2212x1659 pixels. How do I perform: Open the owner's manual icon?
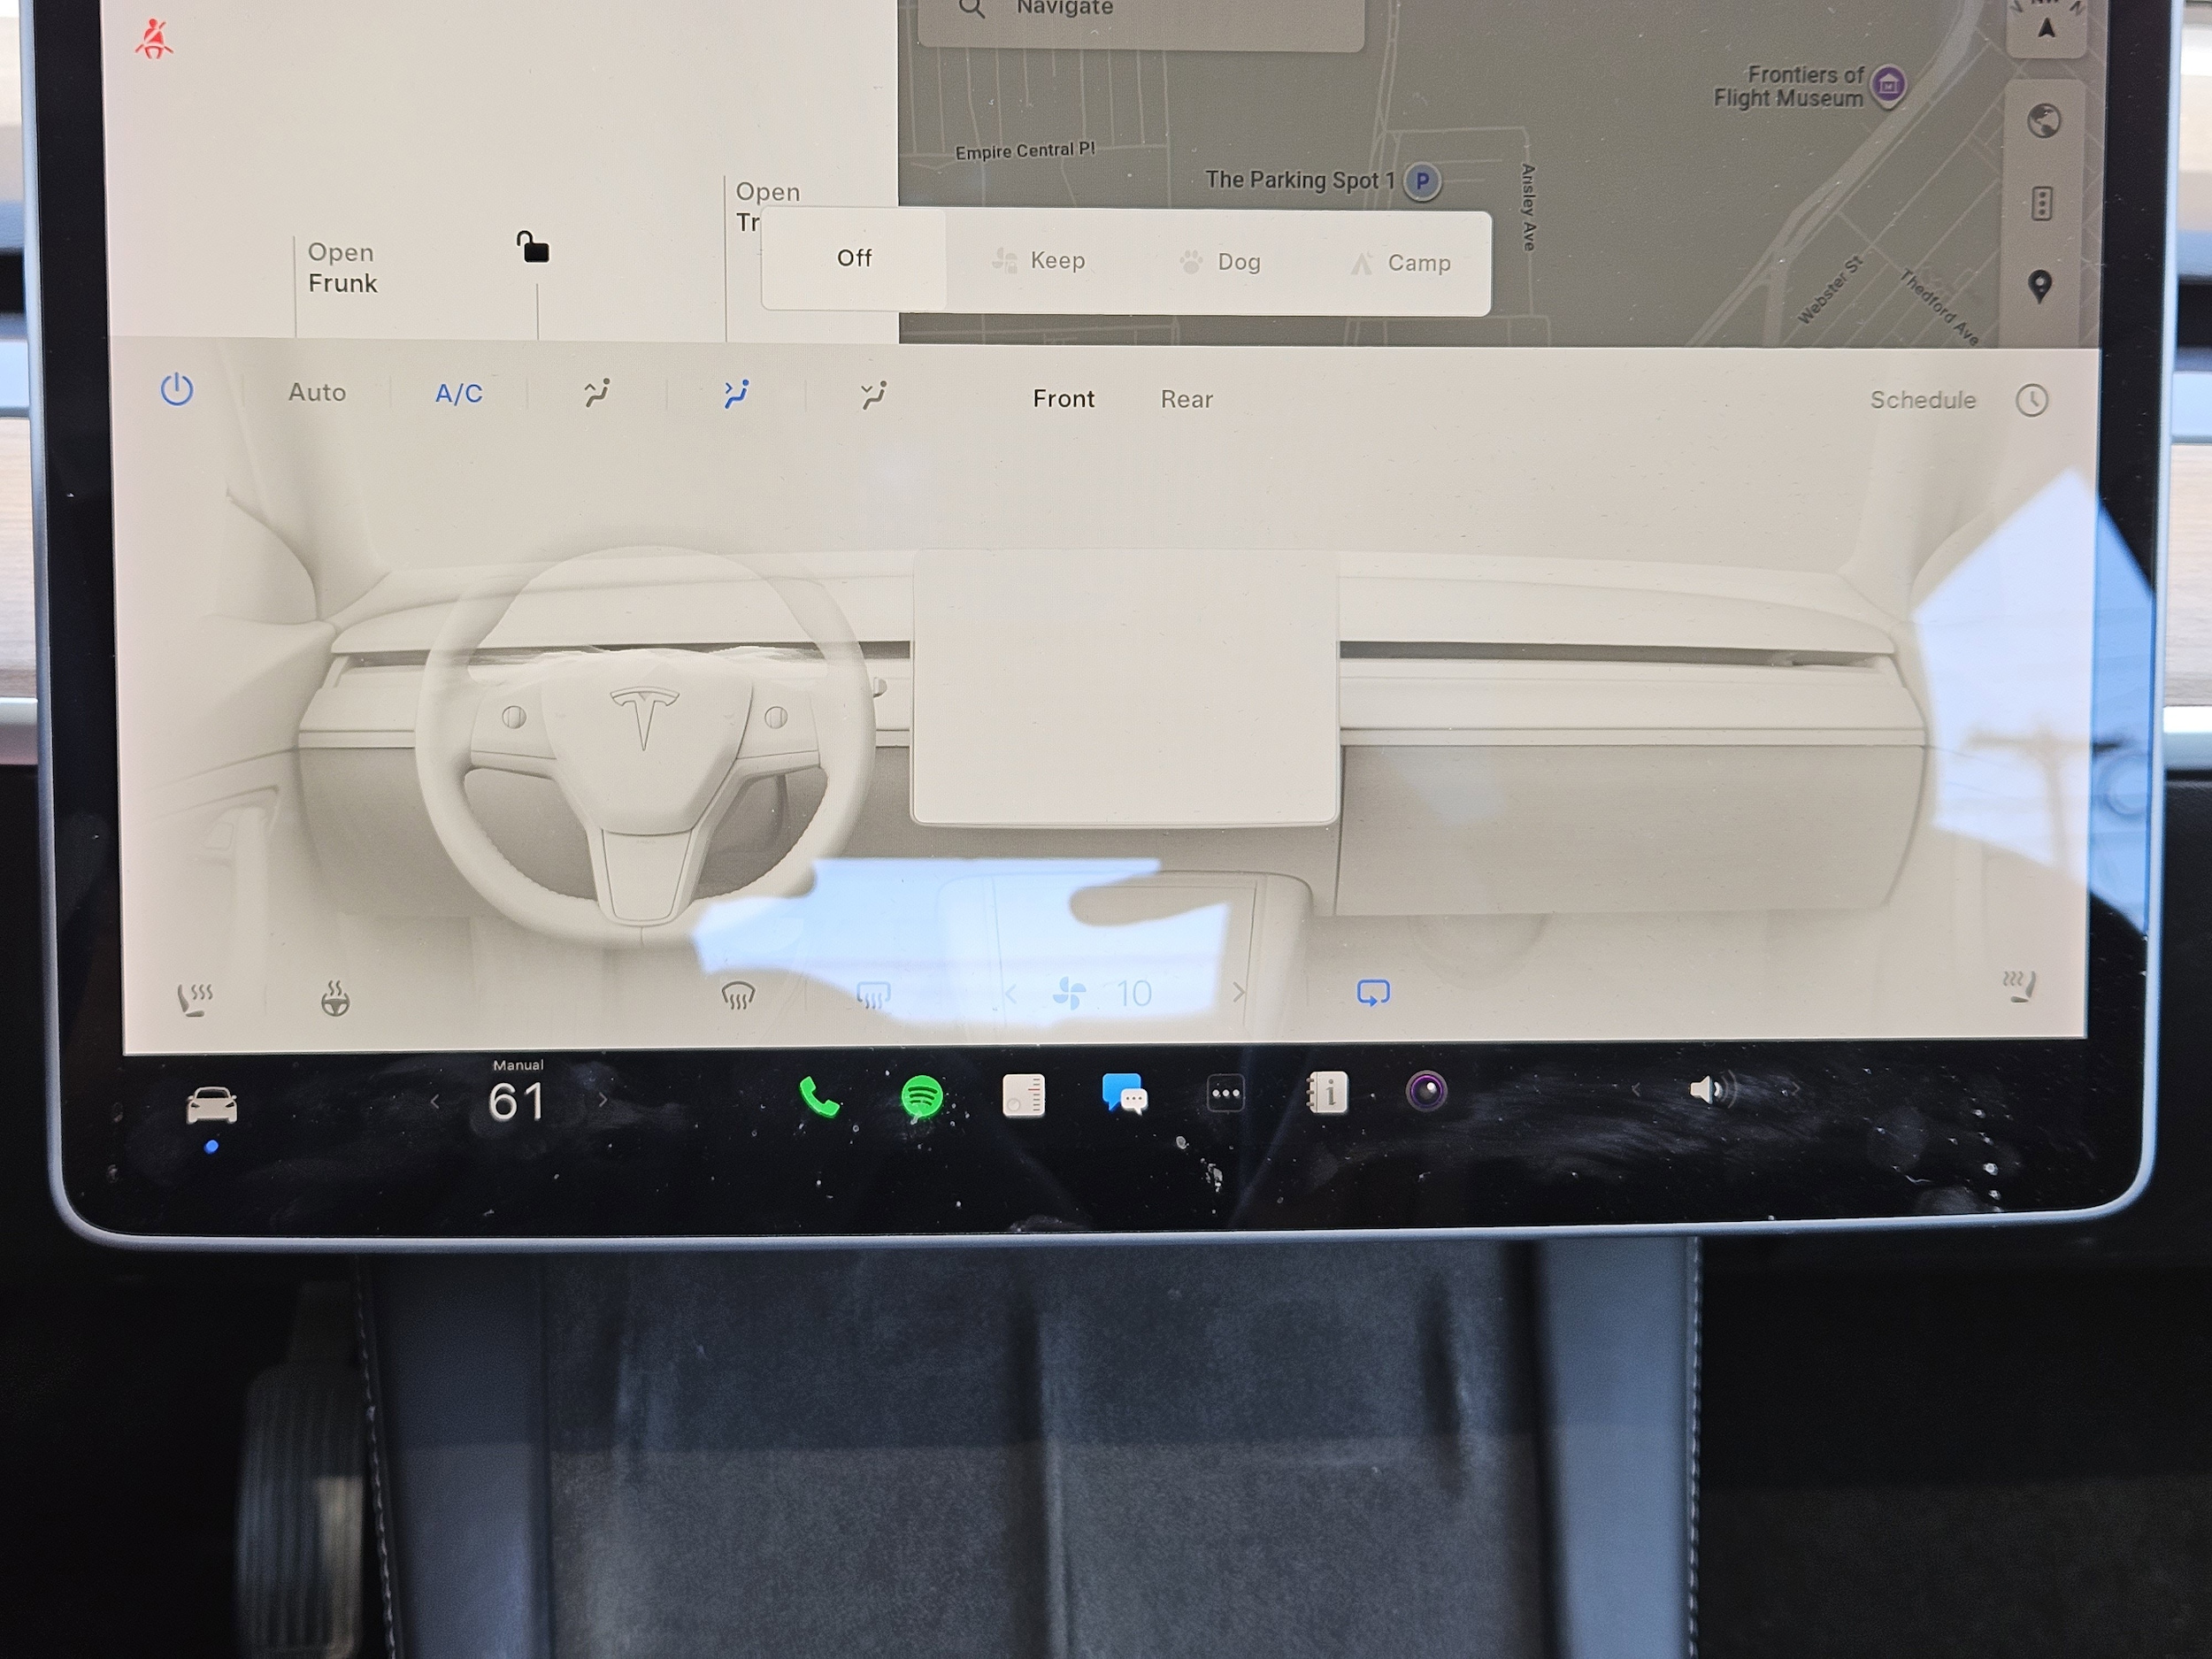point(1327,1093)
